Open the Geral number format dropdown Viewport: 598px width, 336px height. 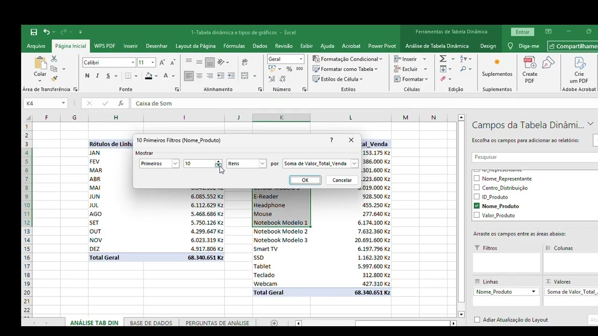click(x=301, y=59)
